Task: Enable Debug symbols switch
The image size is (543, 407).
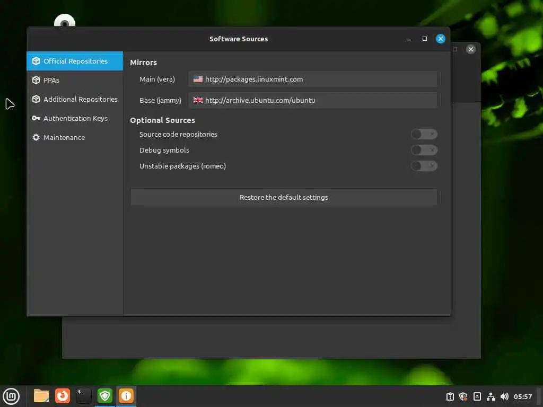Action: tap(424, 150)
